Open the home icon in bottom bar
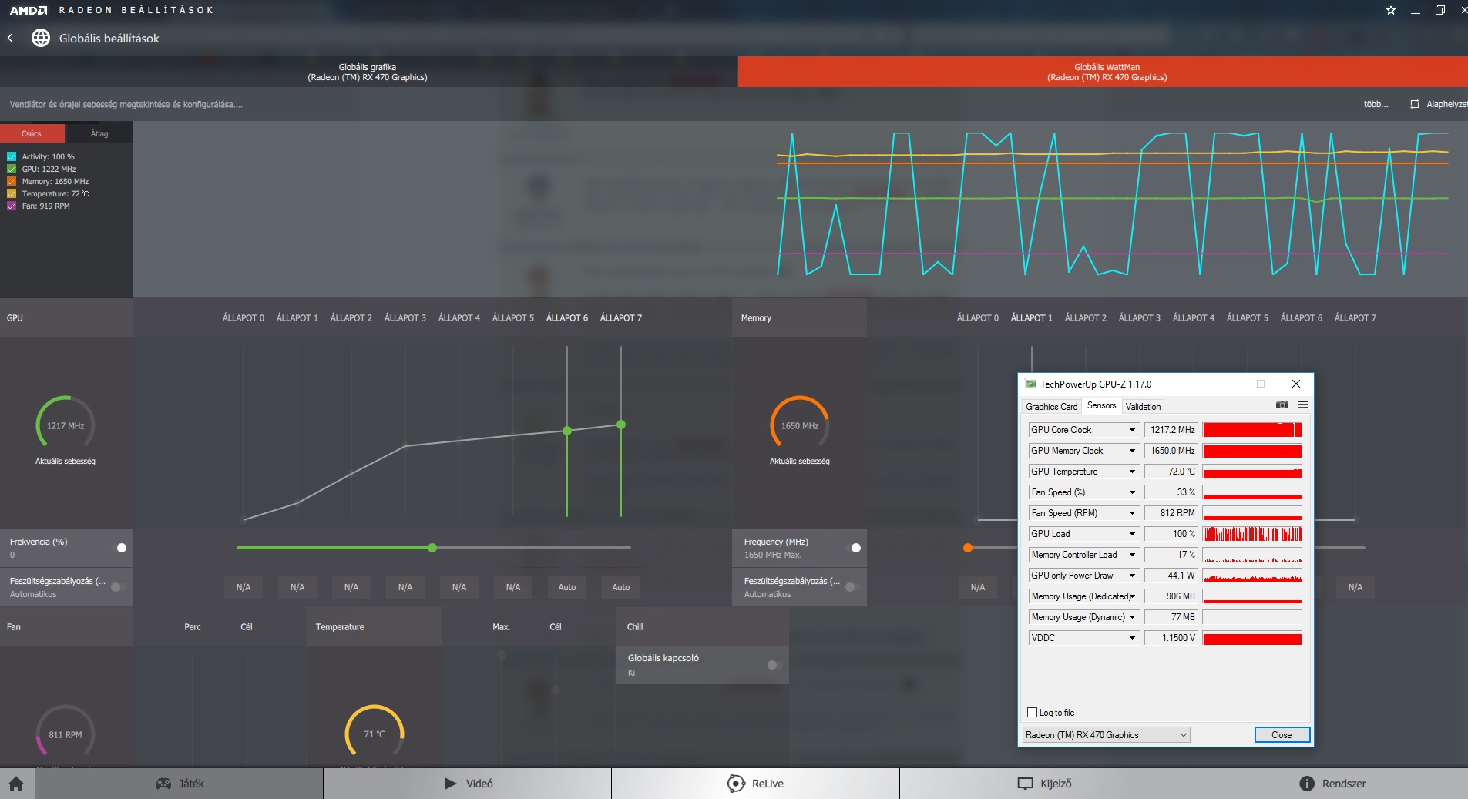This screenshot has height=799, width=1468. [x=16, y=784]
